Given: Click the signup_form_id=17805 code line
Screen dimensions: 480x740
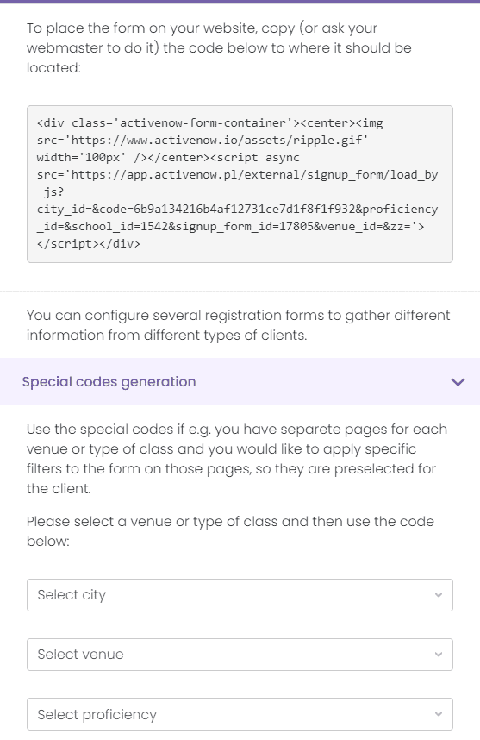Looking at the screenshot, I should [x=230, y=227].
